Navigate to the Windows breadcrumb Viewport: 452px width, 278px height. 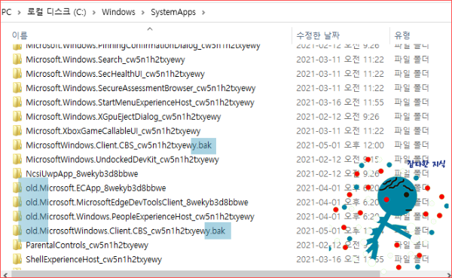coord(118,12)
